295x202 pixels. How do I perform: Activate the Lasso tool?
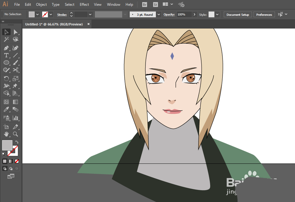[15, 39]
